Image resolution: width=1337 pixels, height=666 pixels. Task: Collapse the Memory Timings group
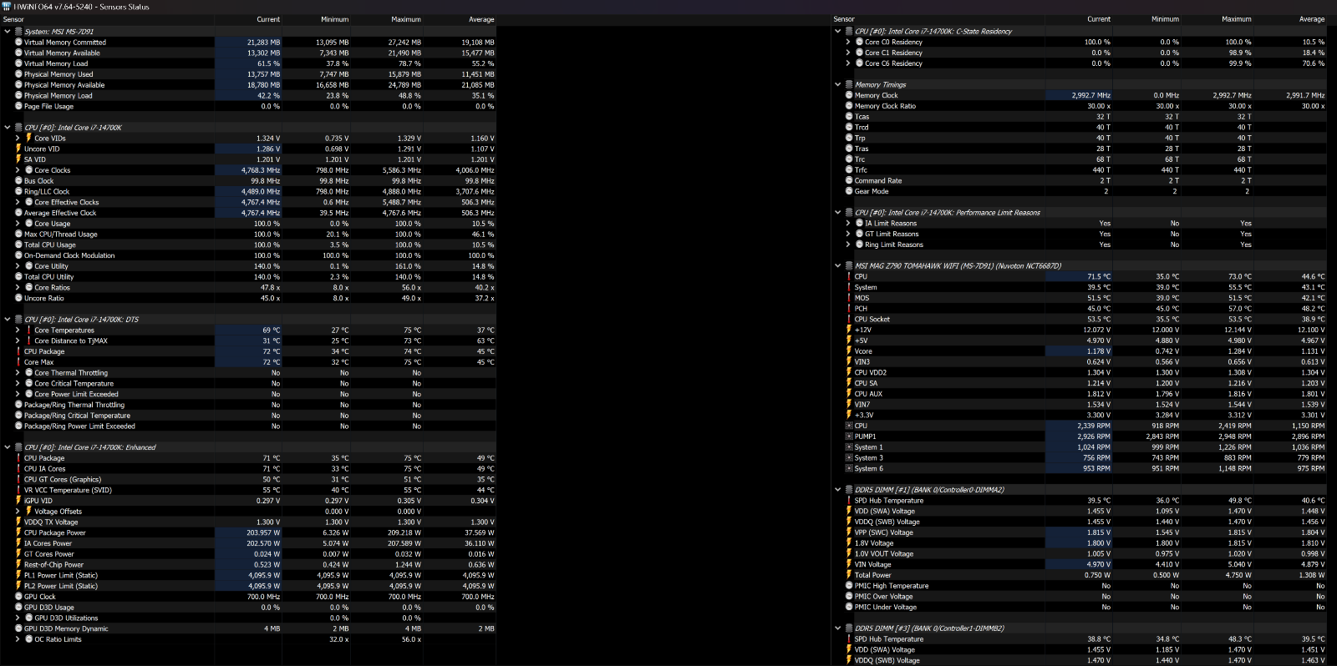click(x=838, y=84)
